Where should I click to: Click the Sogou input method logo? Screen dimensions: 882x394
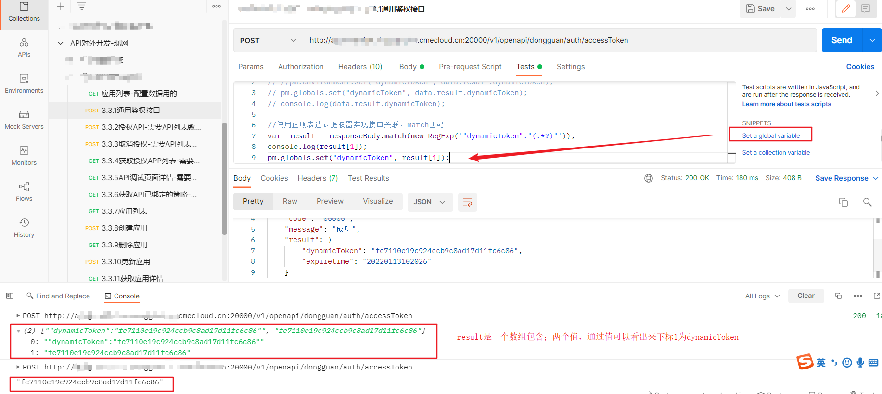point(805,361)
